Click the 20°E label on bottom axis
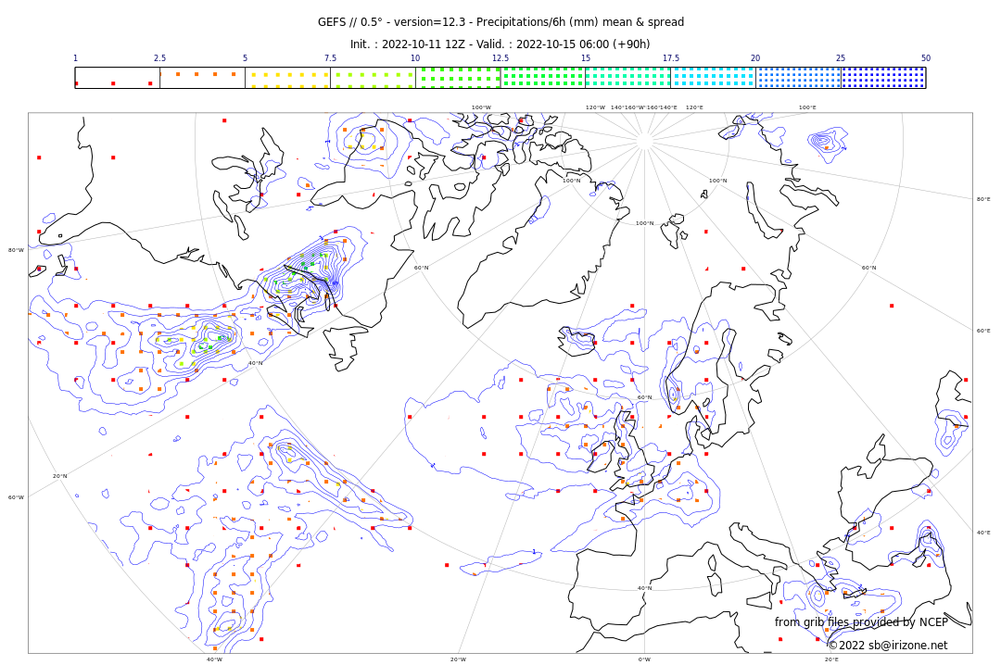This screenshot has width=1001, height=665. [x=831, y=659]
